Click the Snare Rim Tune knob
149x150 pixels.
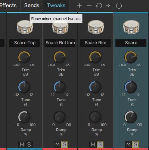(x=95, y=87)
